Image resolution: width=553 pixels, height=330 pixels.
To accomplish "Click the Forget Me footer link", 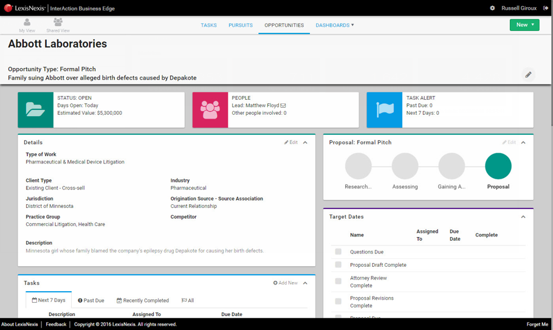I will tap(537, 325).
